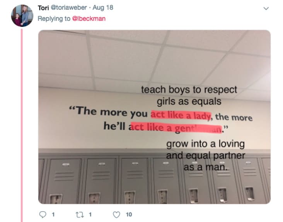Click the leftmost gray locker in photo
The width and height of the screenshot is (283, 222).
click(x=64, y=181)
